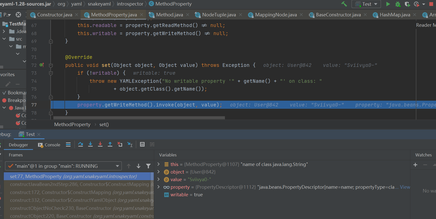Screen dimensions: 436x219
Task: Switch to NodeTuple.java tab
Action: point(219,15)
